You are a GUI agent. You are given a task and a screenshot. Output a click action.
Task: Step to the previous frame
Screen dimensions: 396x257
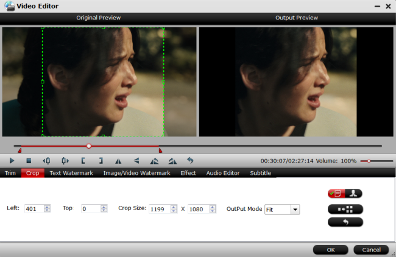point(46,161)
